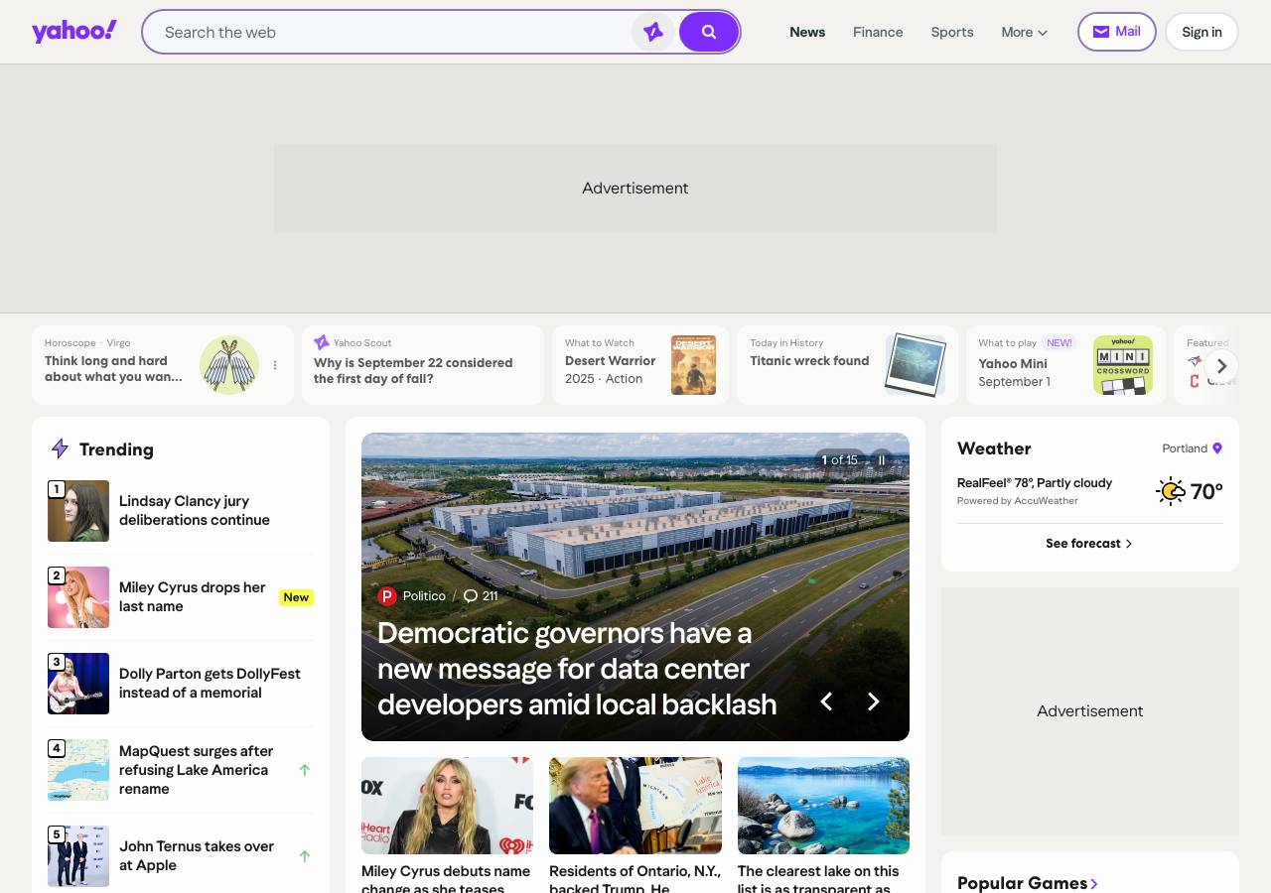
Task: Click the Yahoo Scout sparkle icon in card
Action: (322, 342)
